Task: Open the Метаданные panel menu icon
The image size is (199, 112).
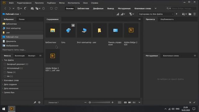Action: pos(195,56)
